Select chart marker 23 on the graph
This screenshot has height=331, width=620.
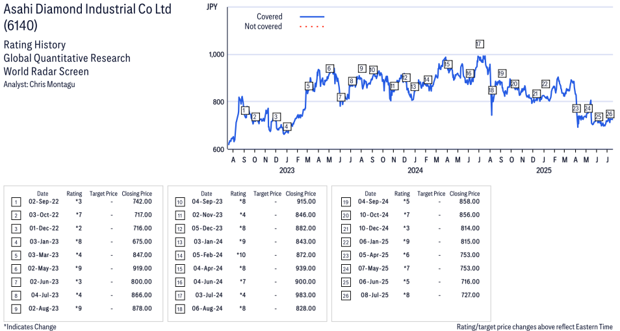[x=576, y=108]
